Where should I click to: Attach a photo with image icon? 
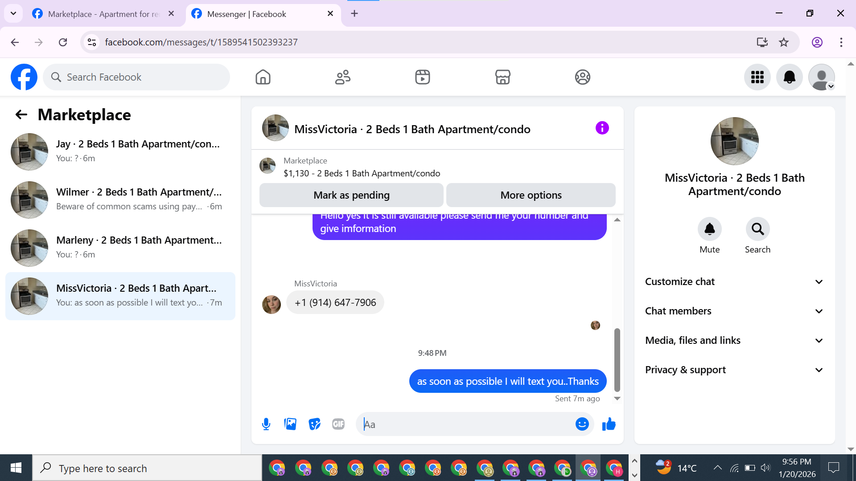[x=290, y=424]
